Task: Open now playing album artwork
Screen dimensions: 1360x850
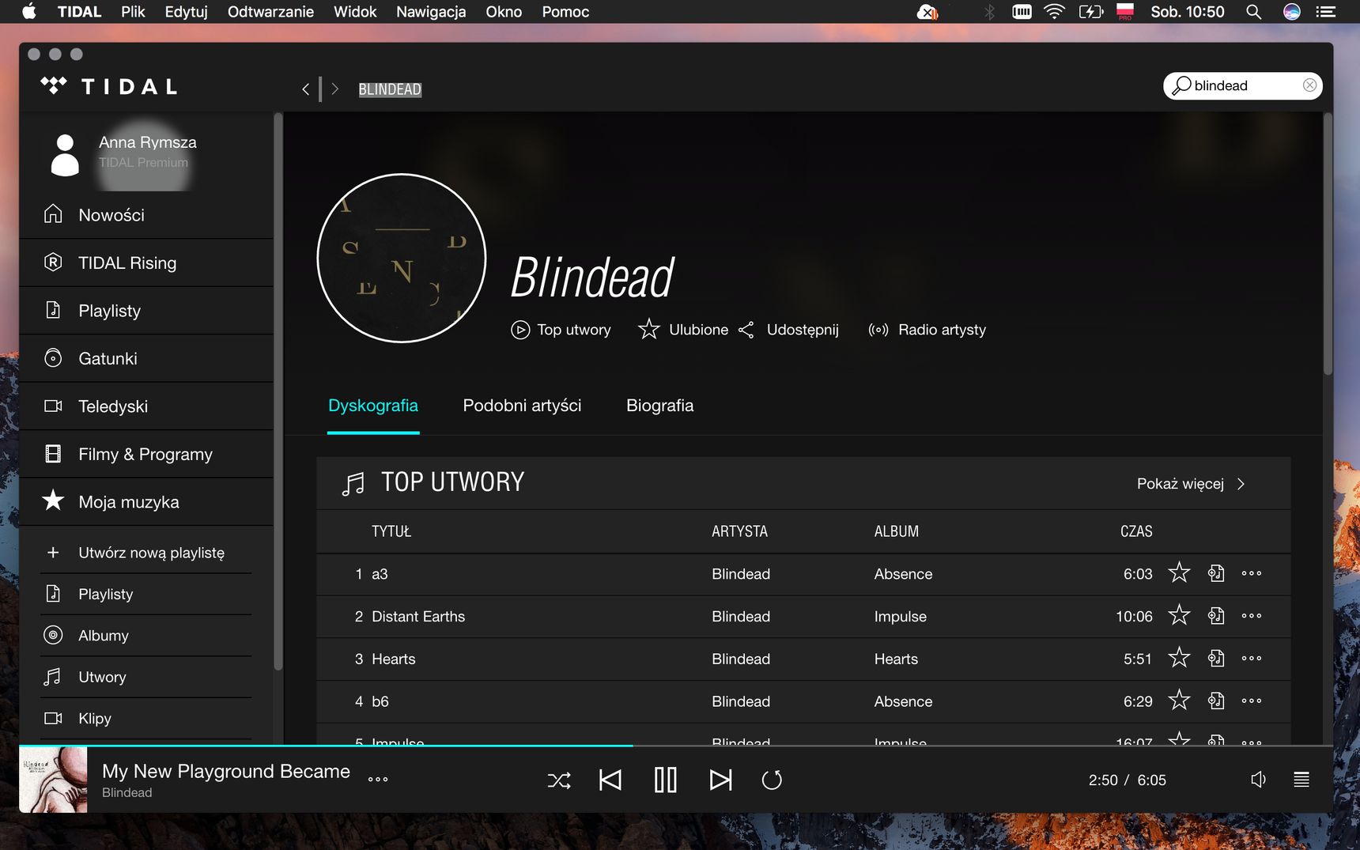Action: click(53, 780)
